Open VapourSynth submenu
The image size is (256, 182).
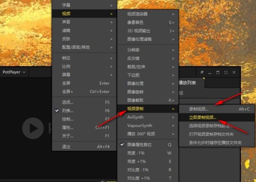148,126
